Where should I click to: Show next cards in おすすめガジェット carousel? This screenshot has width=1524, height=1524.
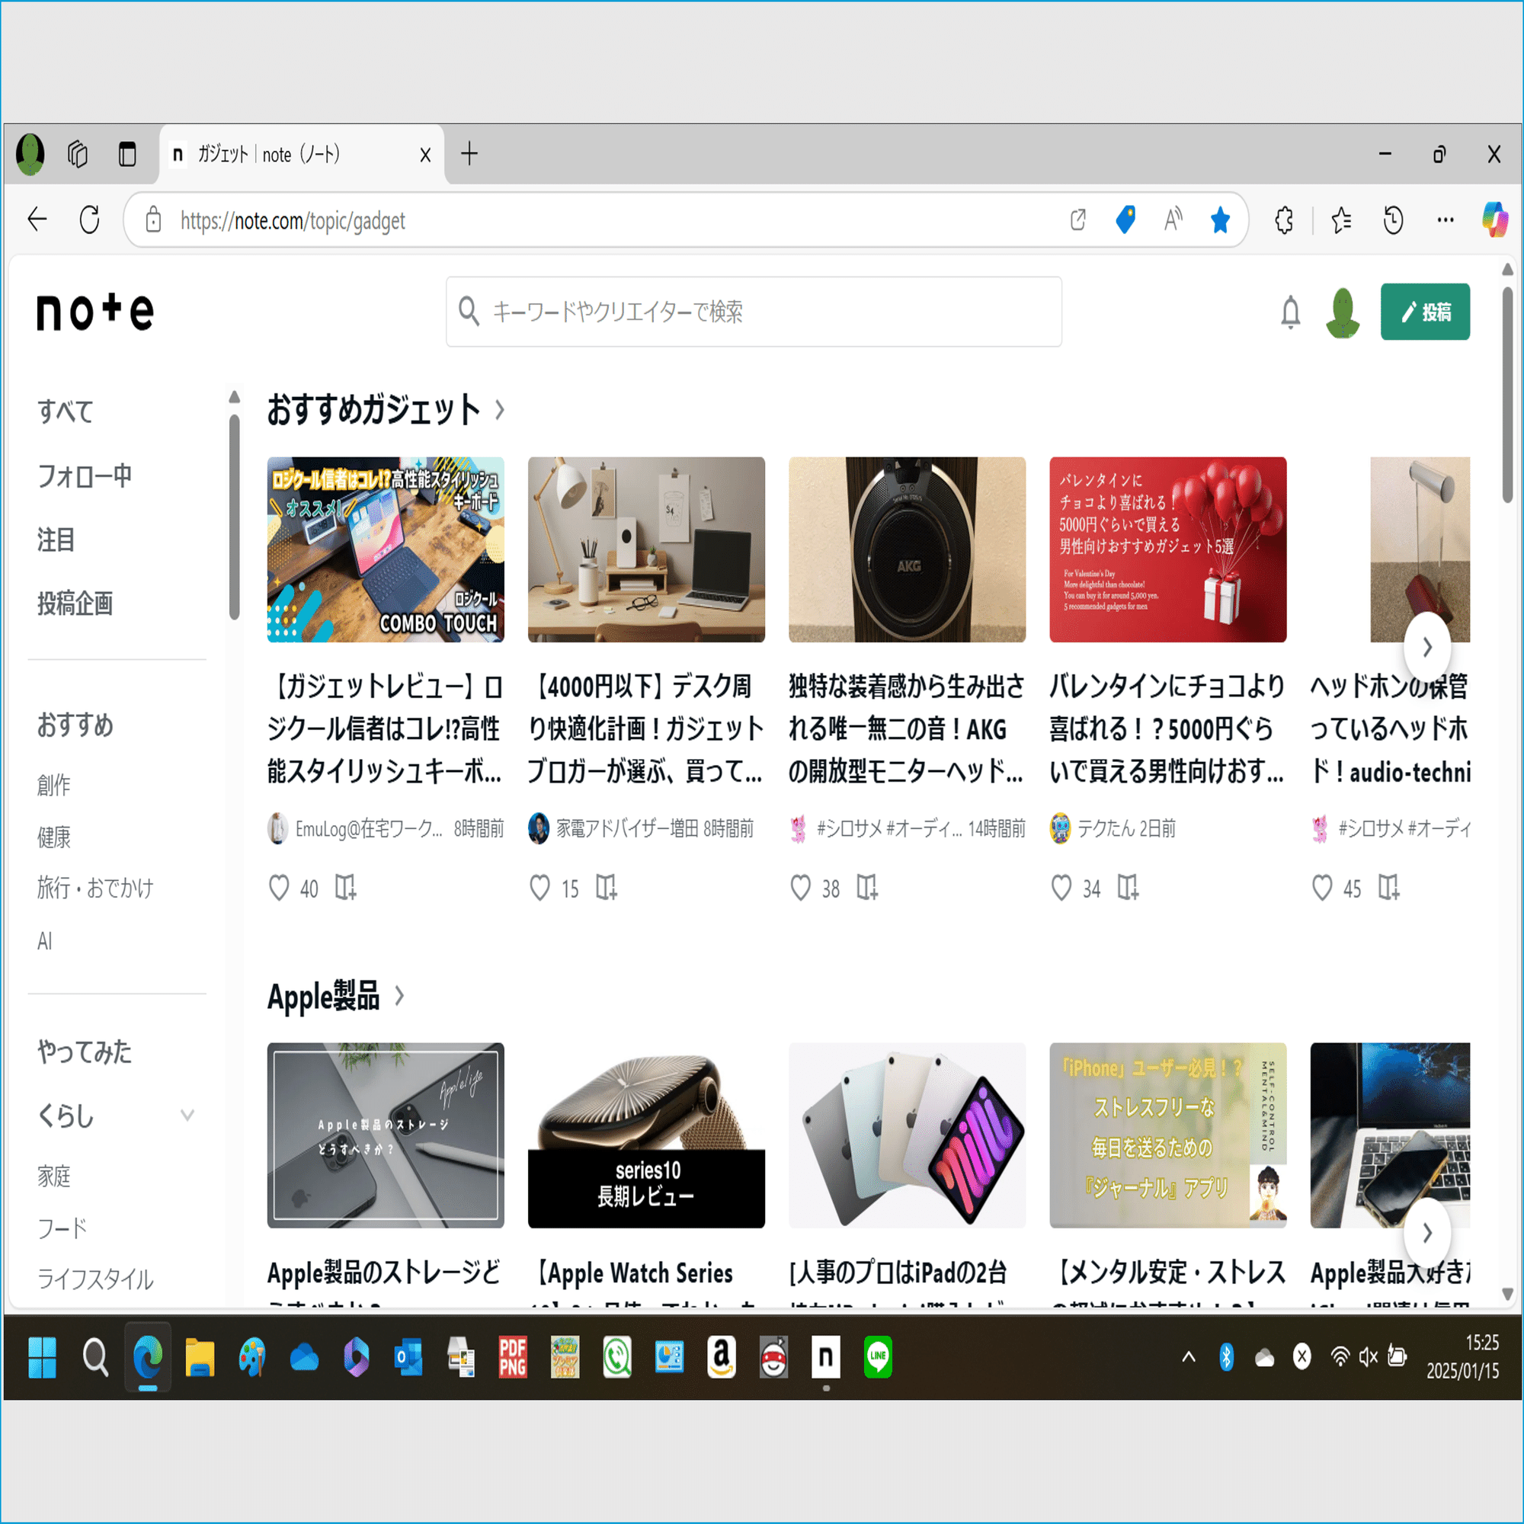tap(1427, 648)
